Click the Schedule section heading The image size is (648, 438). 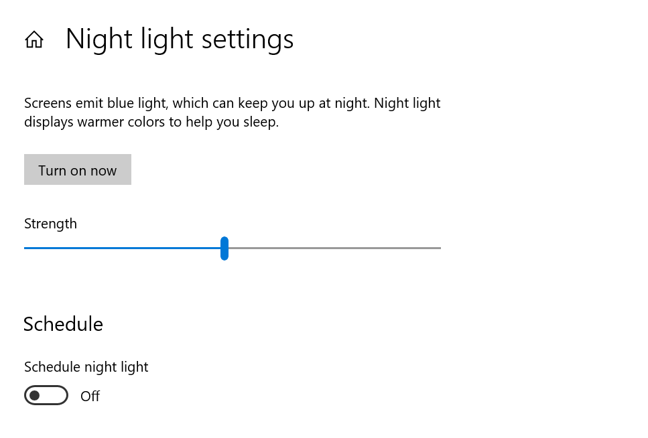click(x=63, y=324)
